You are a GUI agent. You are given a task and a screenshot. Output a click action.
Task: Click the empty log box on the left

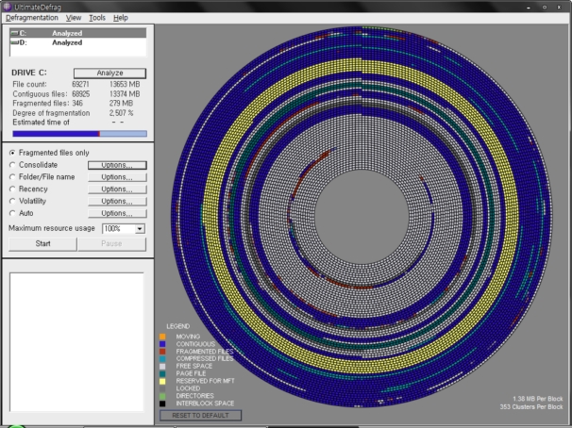point(76,342)
